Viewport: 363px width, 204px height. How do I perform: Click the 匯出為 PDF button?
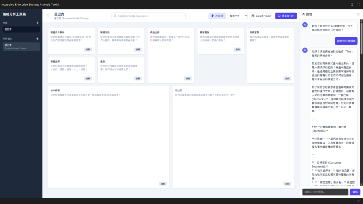coord(286,16)
